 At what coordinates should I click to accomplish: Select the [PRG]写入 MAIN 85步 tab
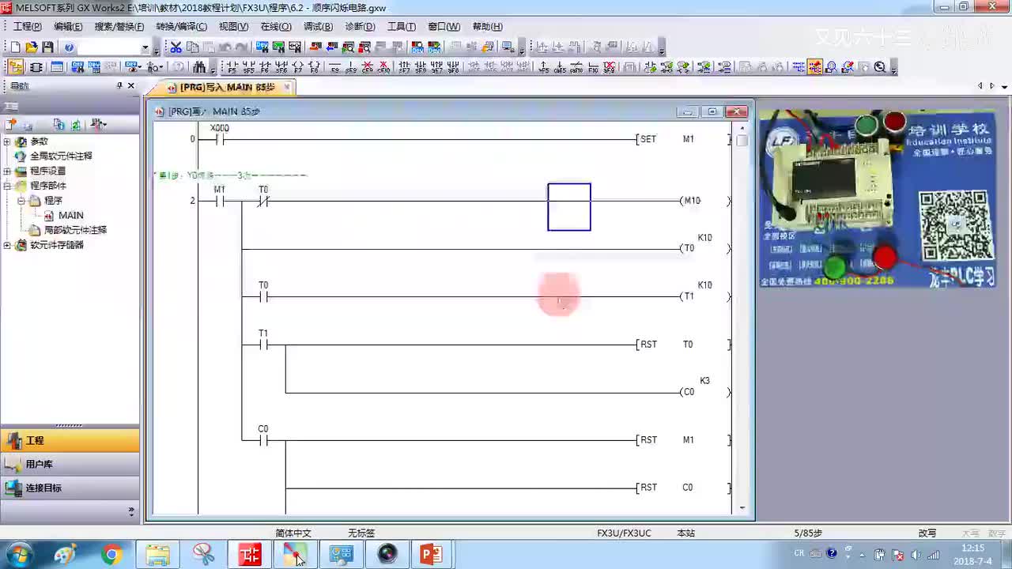click(221, 87)
